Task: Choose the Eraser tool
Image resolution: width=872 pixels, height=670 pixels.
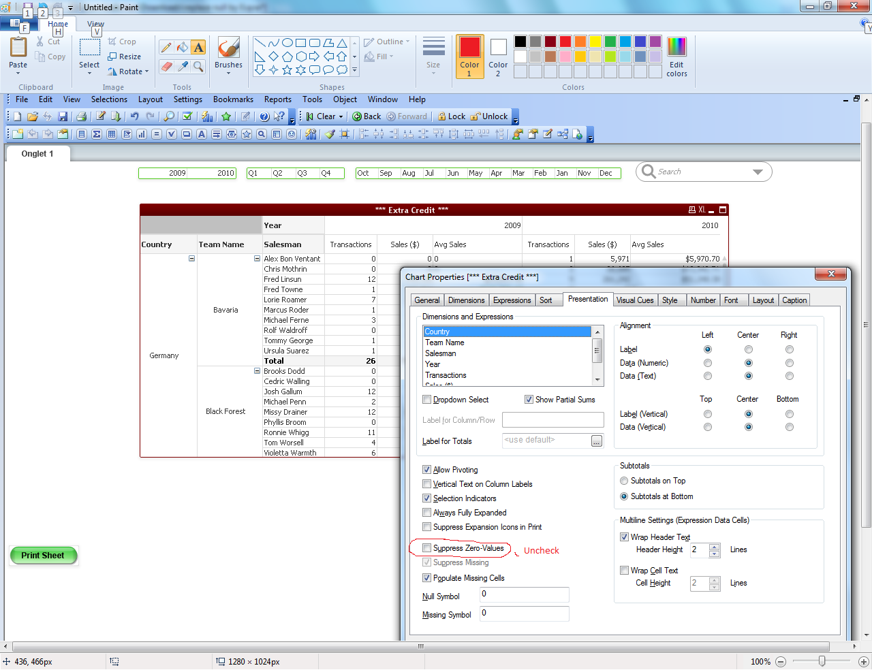Action: 166,66
